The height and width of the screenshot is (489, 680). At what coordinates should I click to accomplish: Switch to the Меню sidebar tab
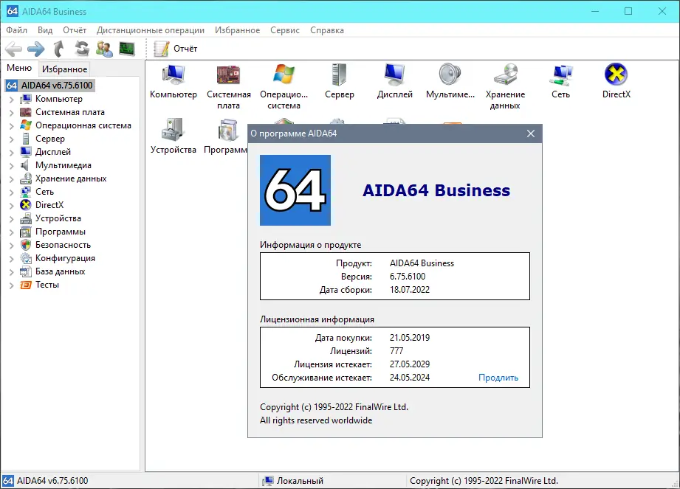pyautogui.click(x=19, y=68)
